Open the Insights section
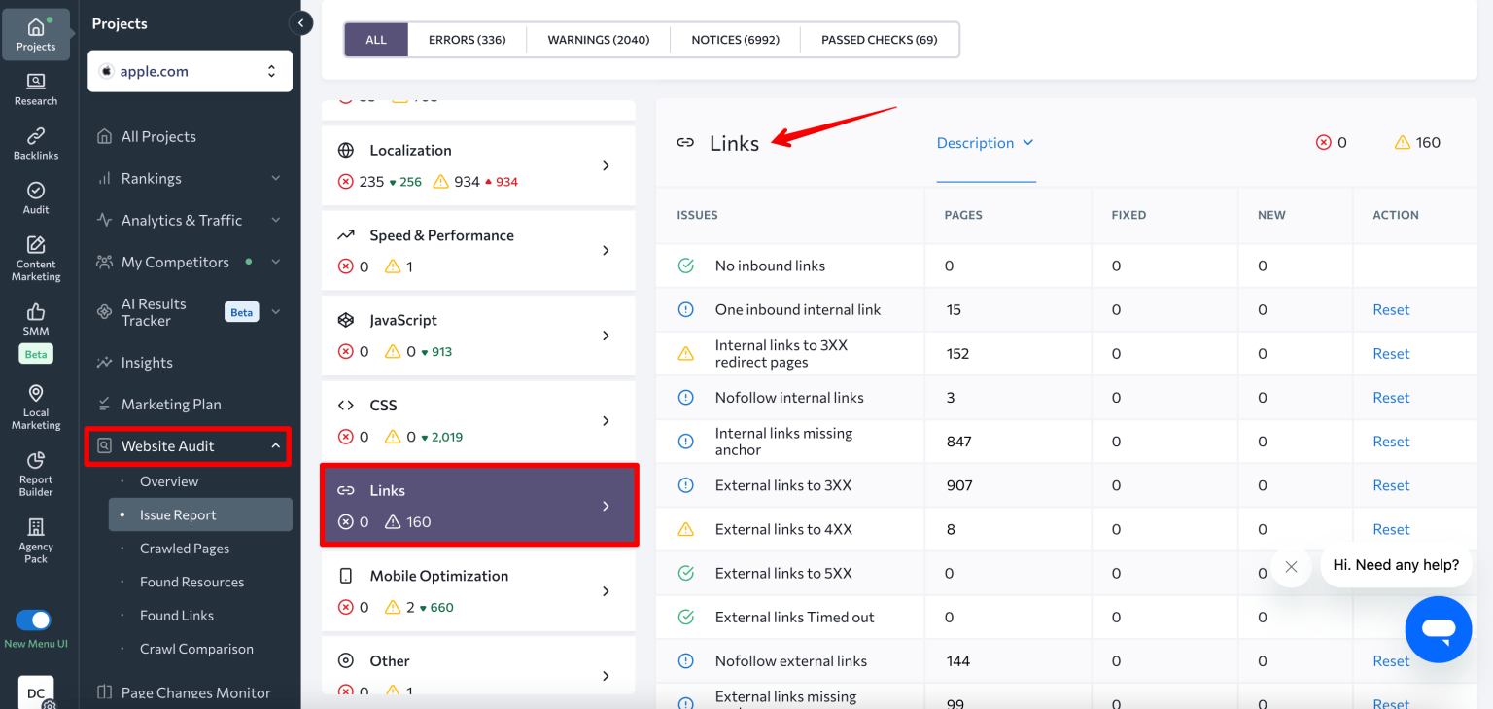1493x709 pixels. (x=148, y=362)
